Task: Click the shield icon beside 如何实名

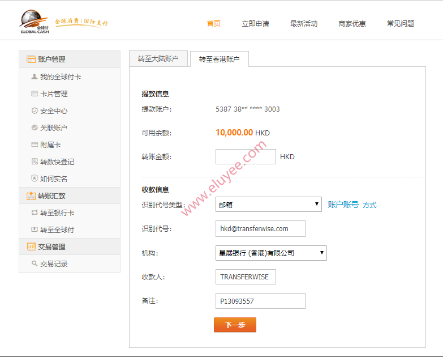Action: click(35, 178)
